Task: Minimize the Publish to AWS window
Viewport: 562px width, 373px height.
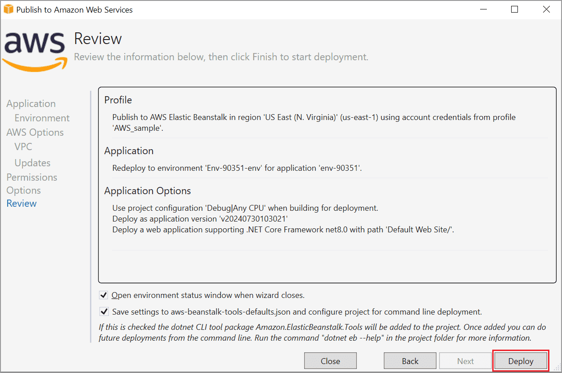Action: point(483,9)
